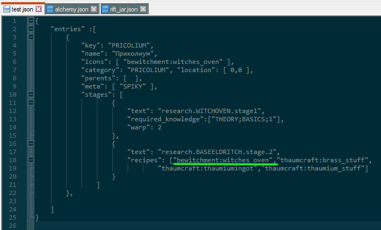Click the "Приколиум" name value
Screen dimensions: 381x230
point(132,54)
